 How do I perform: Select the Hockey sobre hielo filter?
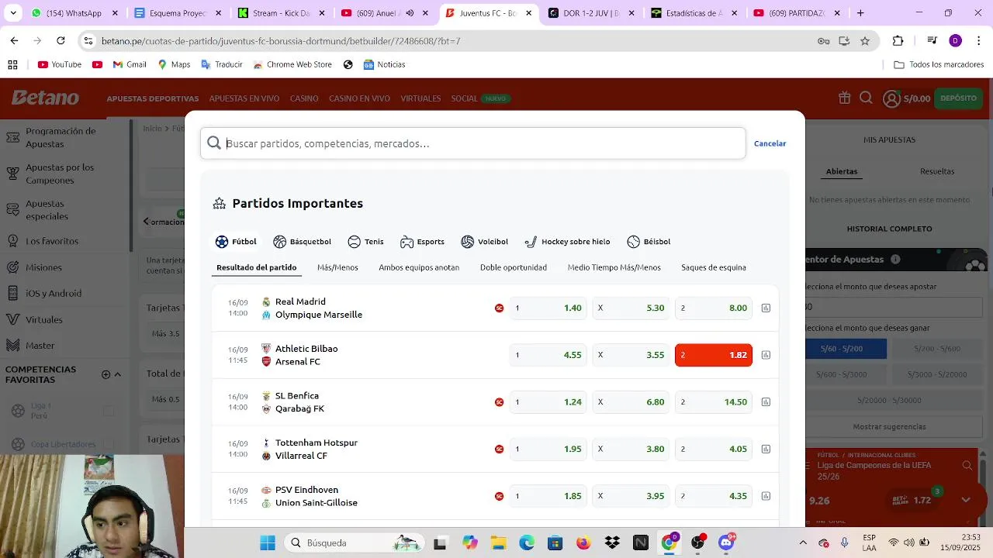pos(567,242)
